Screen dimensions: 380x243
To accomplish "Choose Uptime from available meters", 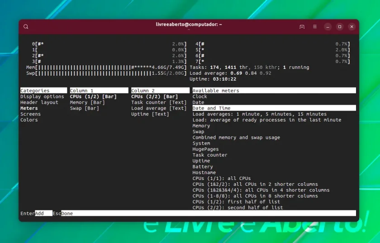I will (x=201, y=160).
